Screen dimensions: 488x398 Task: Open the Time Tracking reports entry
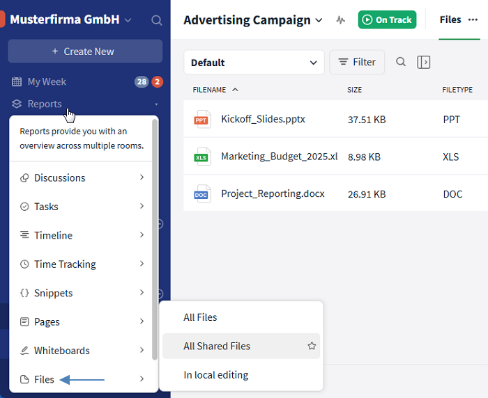pos(82,264)
